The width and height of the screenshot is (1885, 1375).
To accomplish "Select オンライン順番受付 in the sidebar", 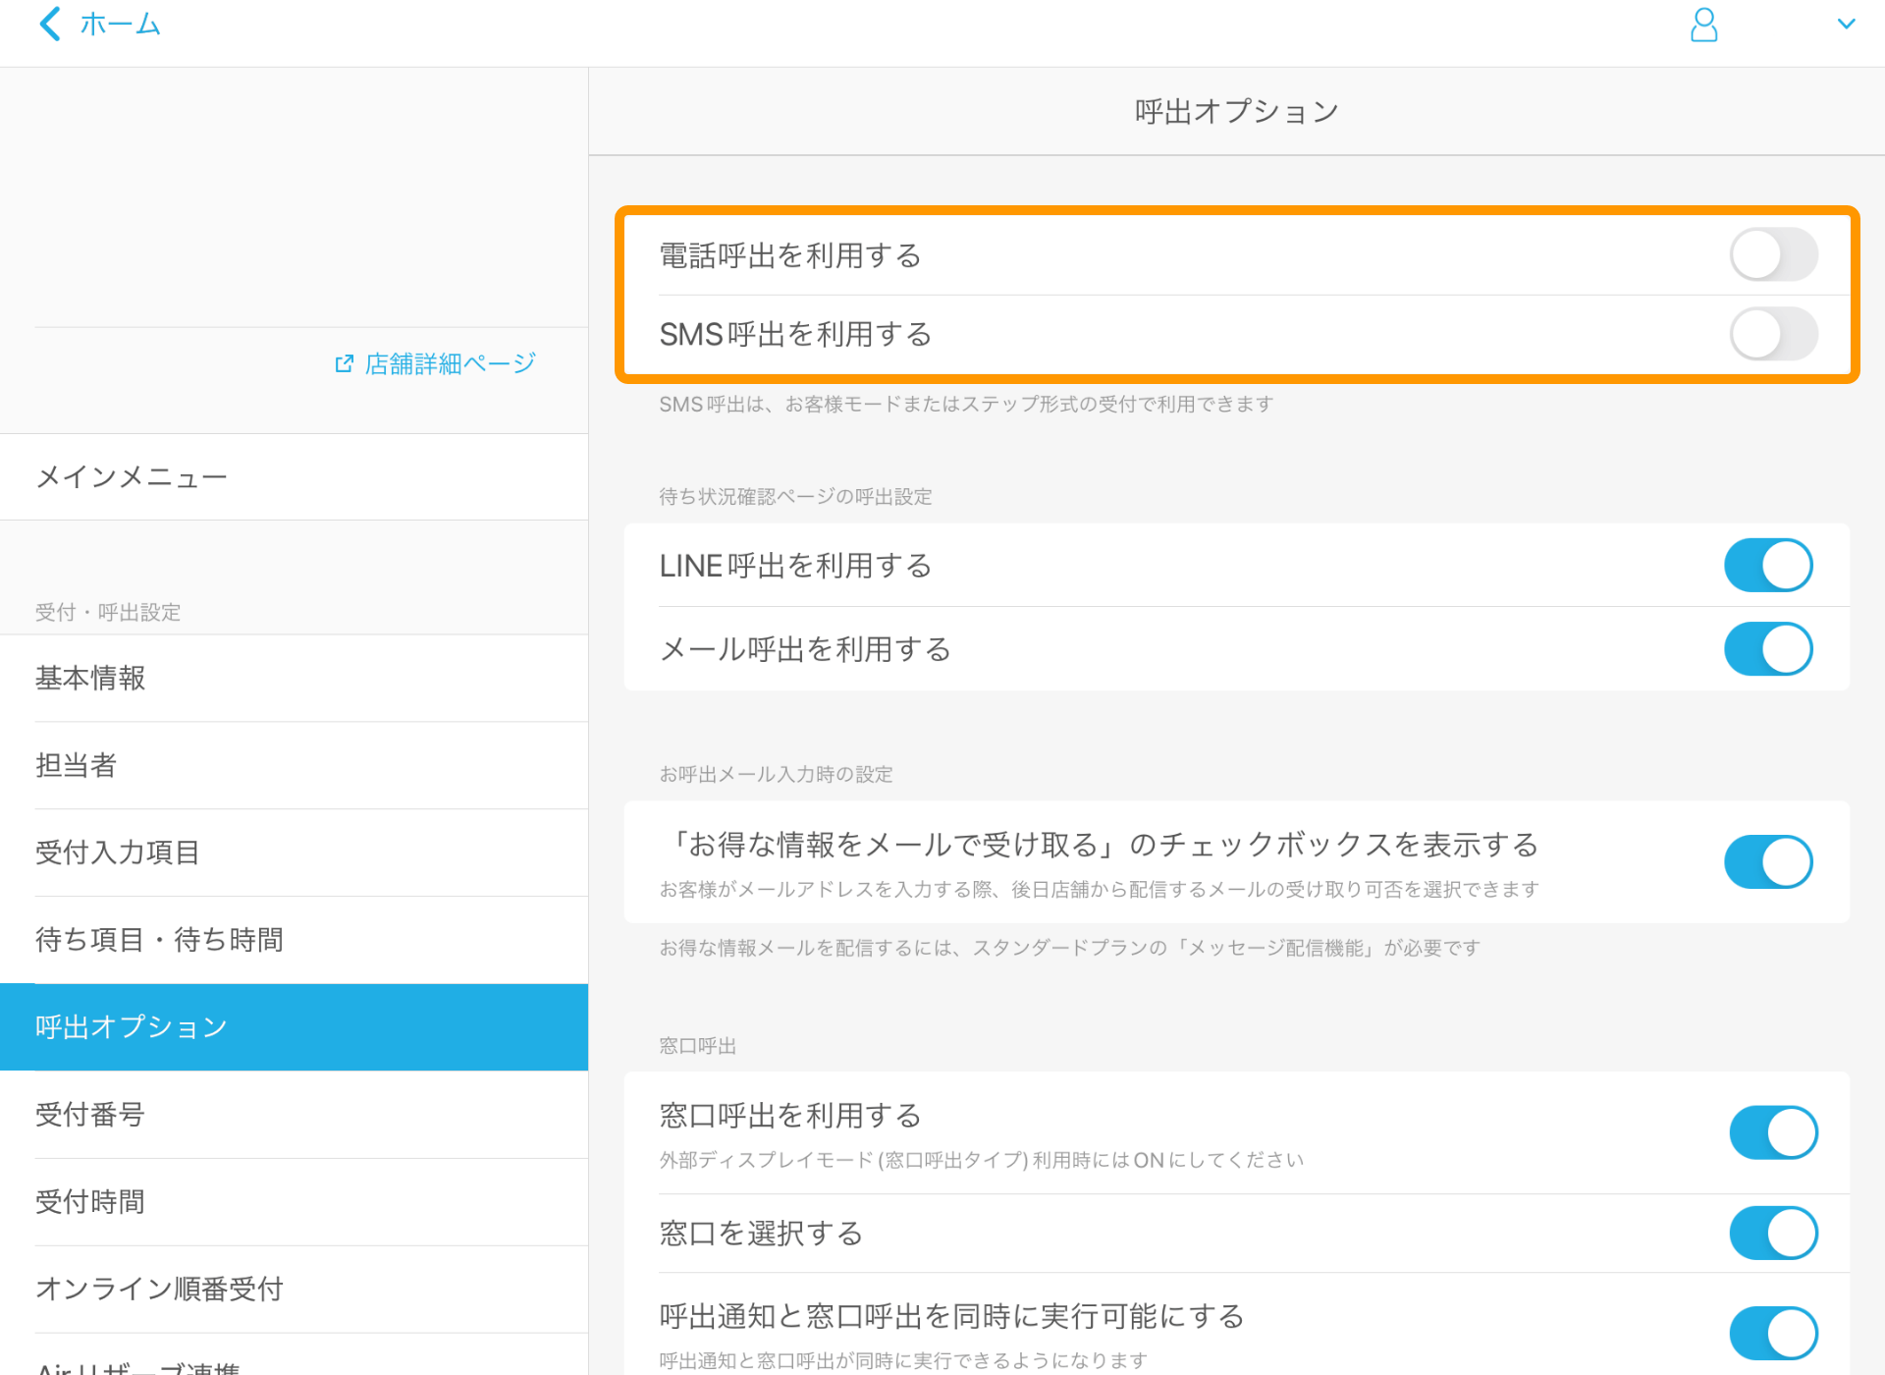I will tap(159, 1289).
